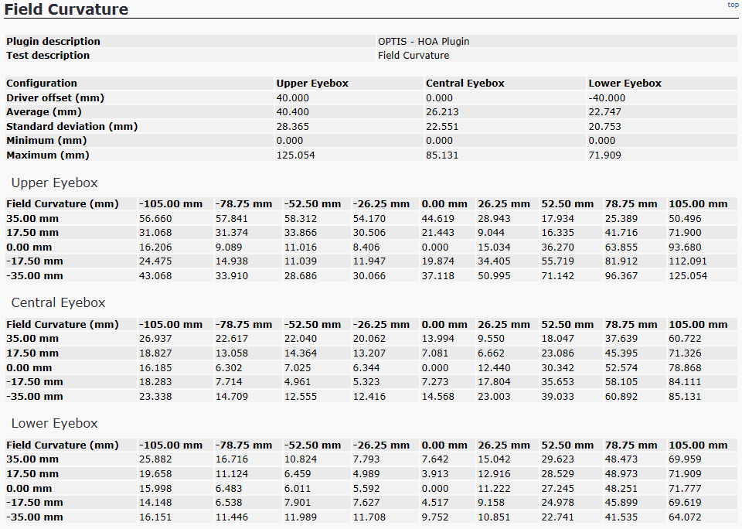Select cell 58.312 in the Upper Eyebox table
This screenshot has height=529, width=742.
click(300, 219)
